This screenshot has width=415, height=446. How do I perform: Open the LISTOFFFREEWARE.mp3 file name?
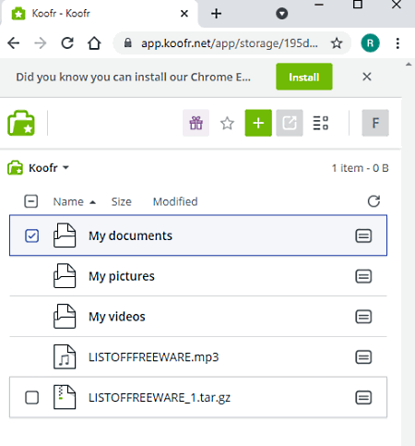(x=153, y=357)
